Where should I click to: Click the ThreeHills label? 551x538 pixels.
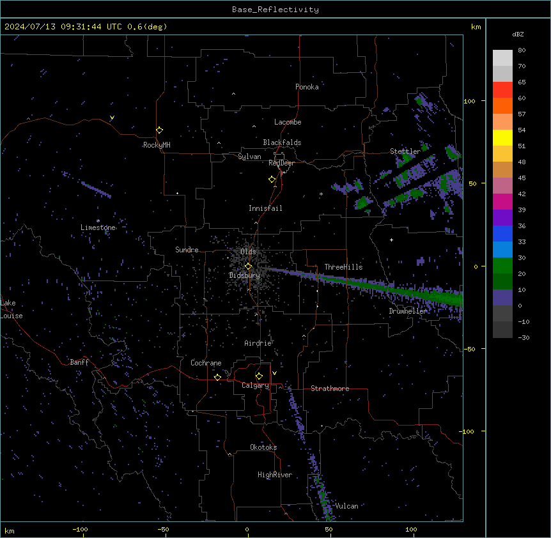pyautogui.click(x=343, y=267)
